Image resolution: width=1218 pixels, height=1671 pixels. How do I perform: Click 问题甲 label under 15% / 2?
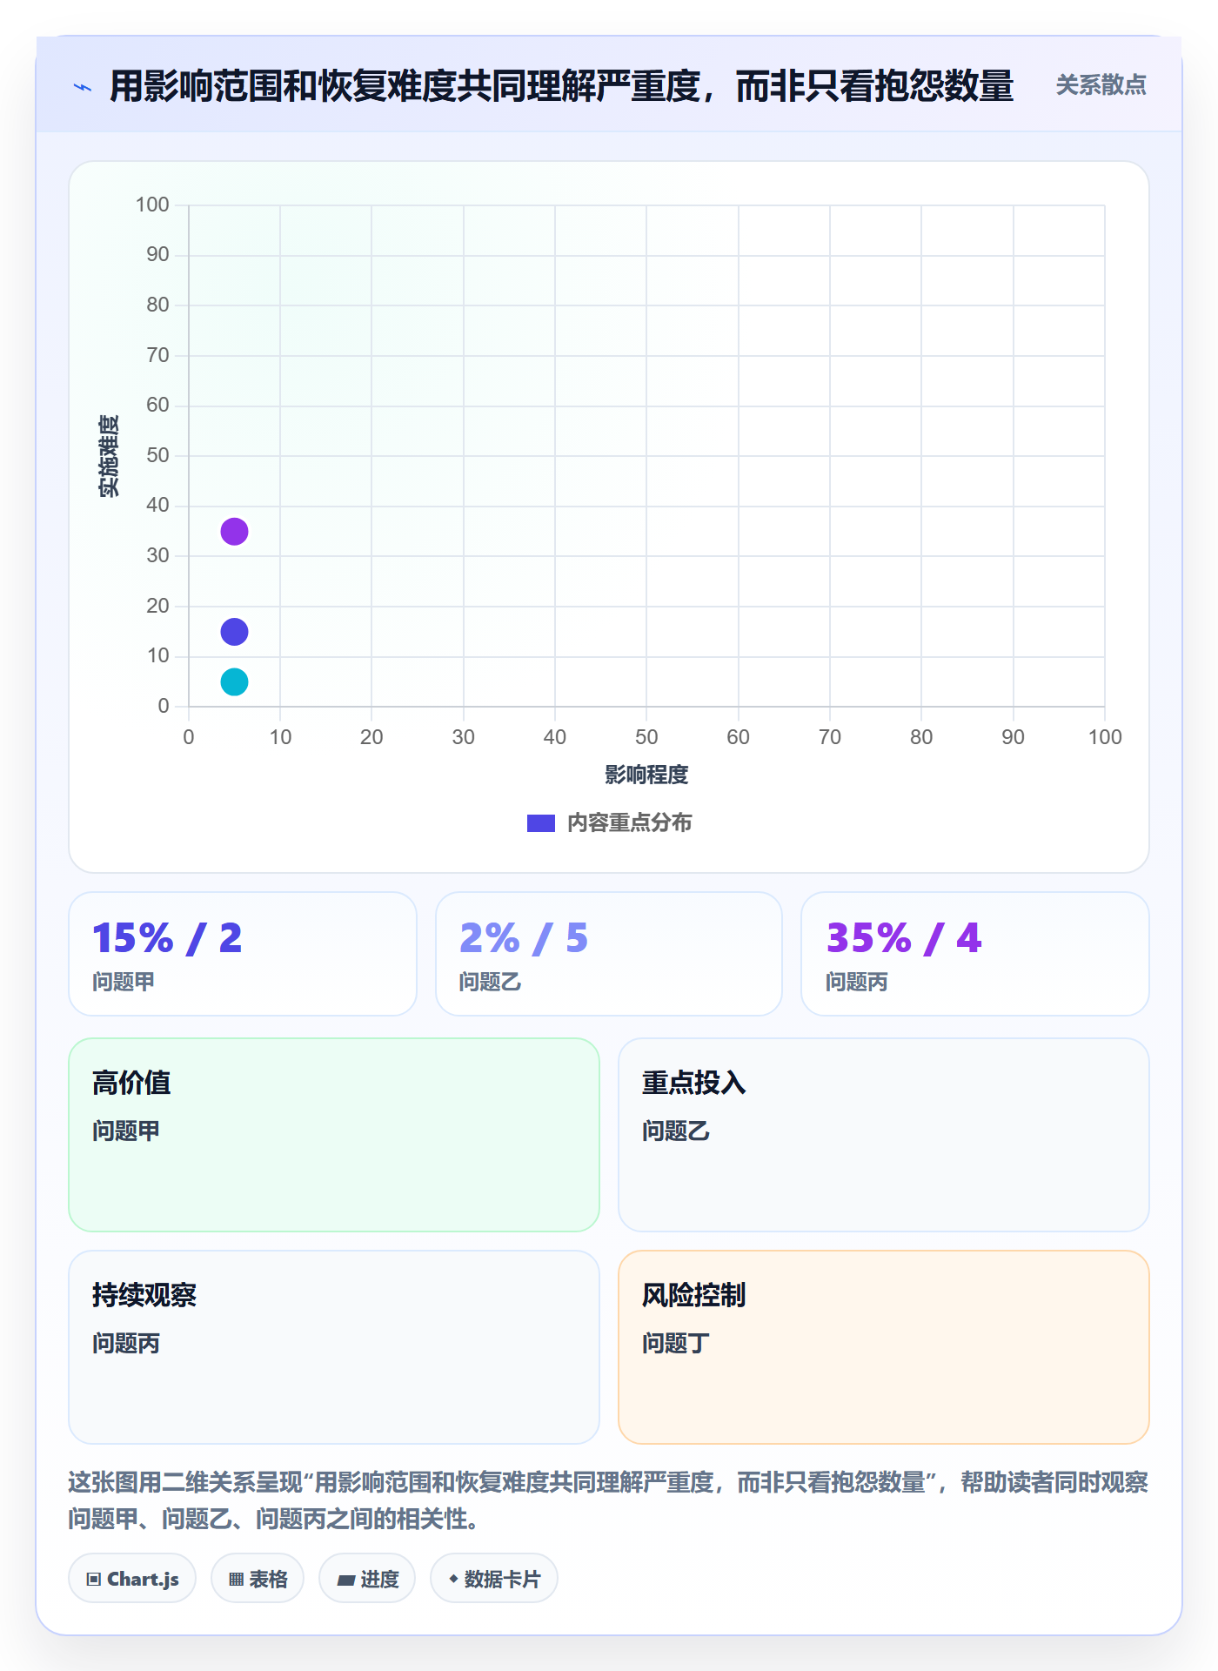(x=124, y=983)
